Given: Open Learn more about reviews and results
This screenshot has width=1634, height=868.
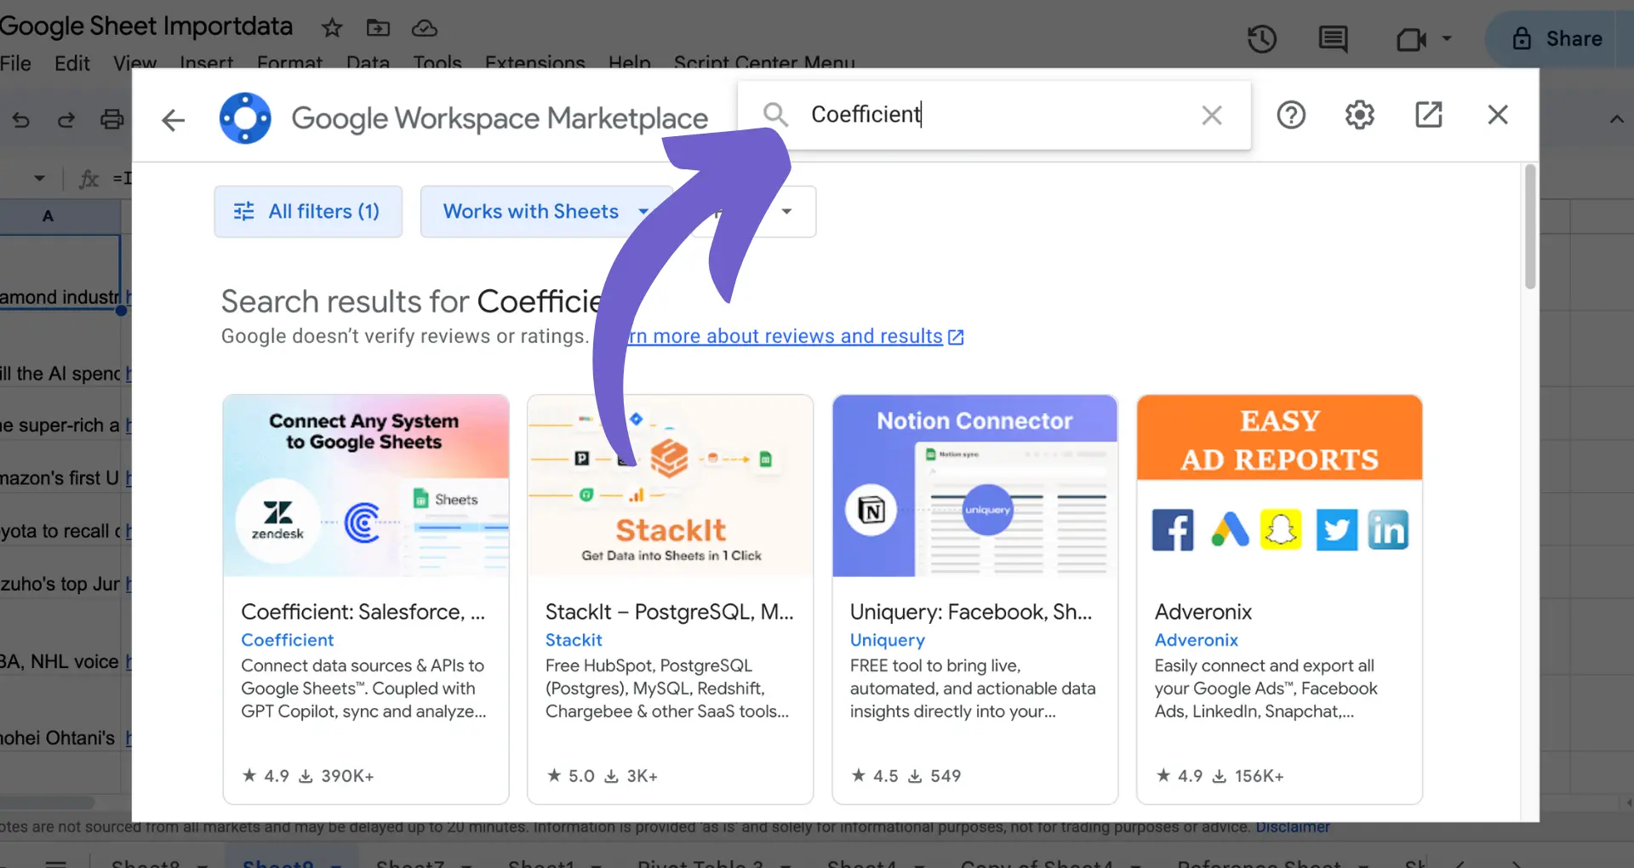Looking at the screenshot, I should (787, 337).
